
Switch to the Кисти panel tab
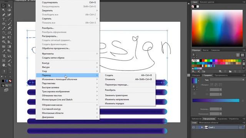(205, 50)
